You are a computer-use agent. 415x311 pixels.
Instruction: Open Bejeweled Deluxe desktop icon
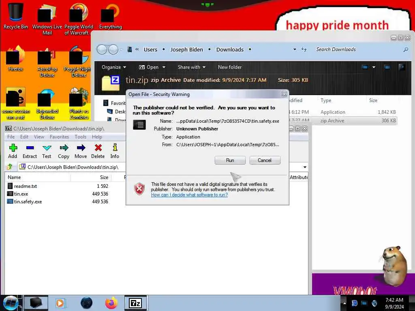pos(47,104)
